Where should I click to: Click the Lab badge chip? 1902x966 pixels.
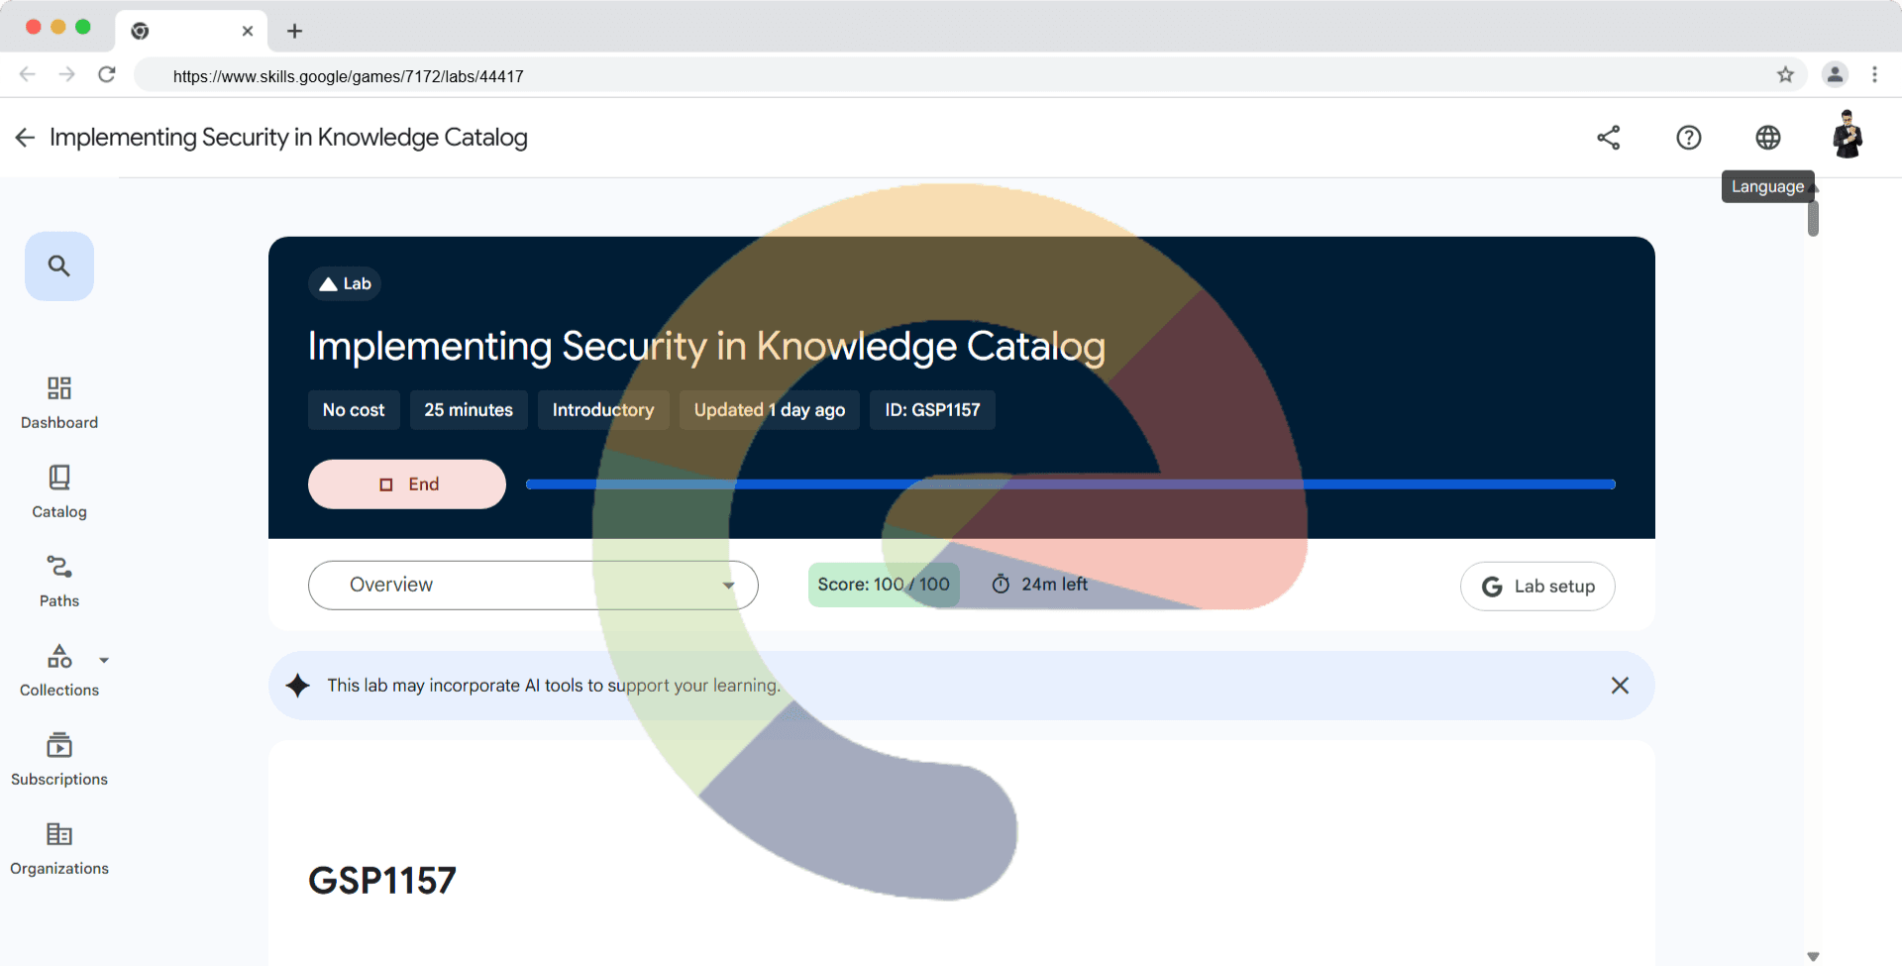point(345,284)
